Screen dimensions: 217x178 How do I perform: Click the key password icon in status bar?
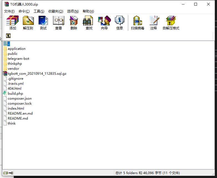click(11, 173)
